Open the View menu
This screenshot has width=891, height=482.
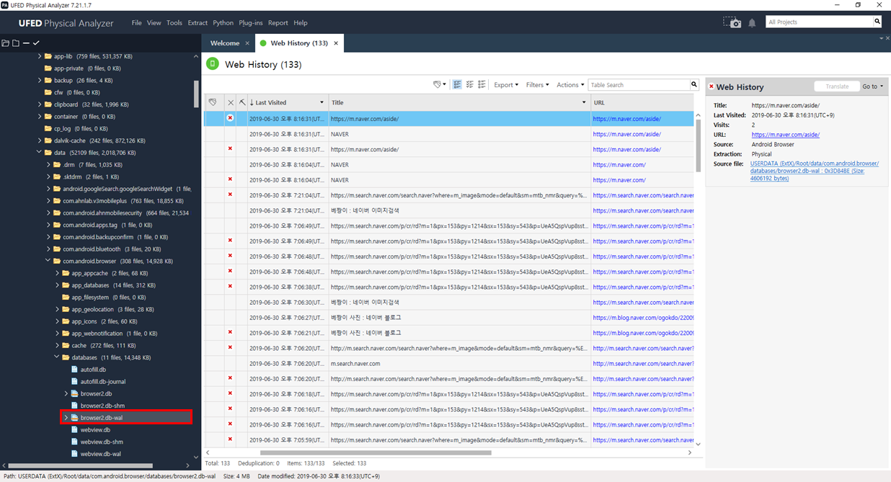click(154, 23)
